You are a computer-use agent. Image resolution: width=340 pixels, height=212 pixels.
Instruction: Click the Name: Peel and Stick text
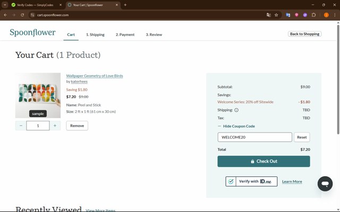(x=83, y=105)
